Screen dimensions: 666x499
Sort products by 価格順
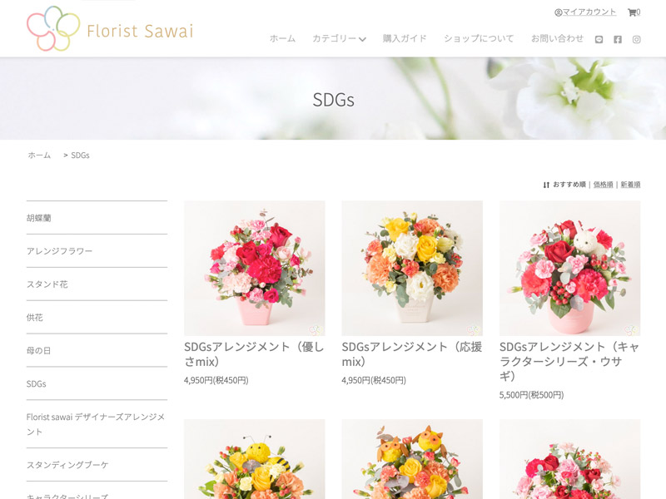pyautogui.click(x=603, y=185)
